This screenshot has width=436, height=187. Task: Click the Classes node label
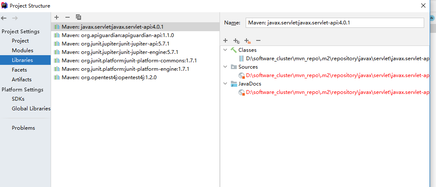247,50
